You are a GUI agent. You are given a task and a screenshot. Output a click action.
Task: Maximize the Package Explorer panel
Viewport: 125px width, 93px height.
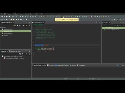point(29,22)
